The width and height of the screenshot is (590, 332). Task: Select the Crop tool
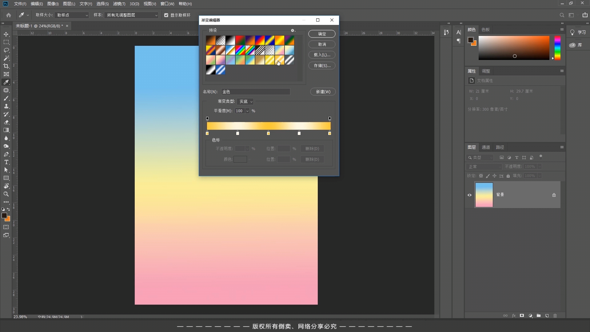[x=6, y=66]
